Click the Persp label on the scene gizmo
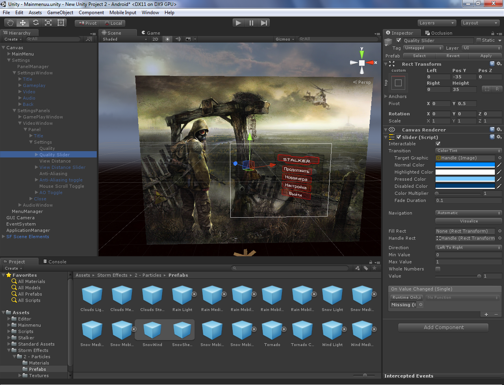This screenshot has height=385, width=504. pos(362,82)
